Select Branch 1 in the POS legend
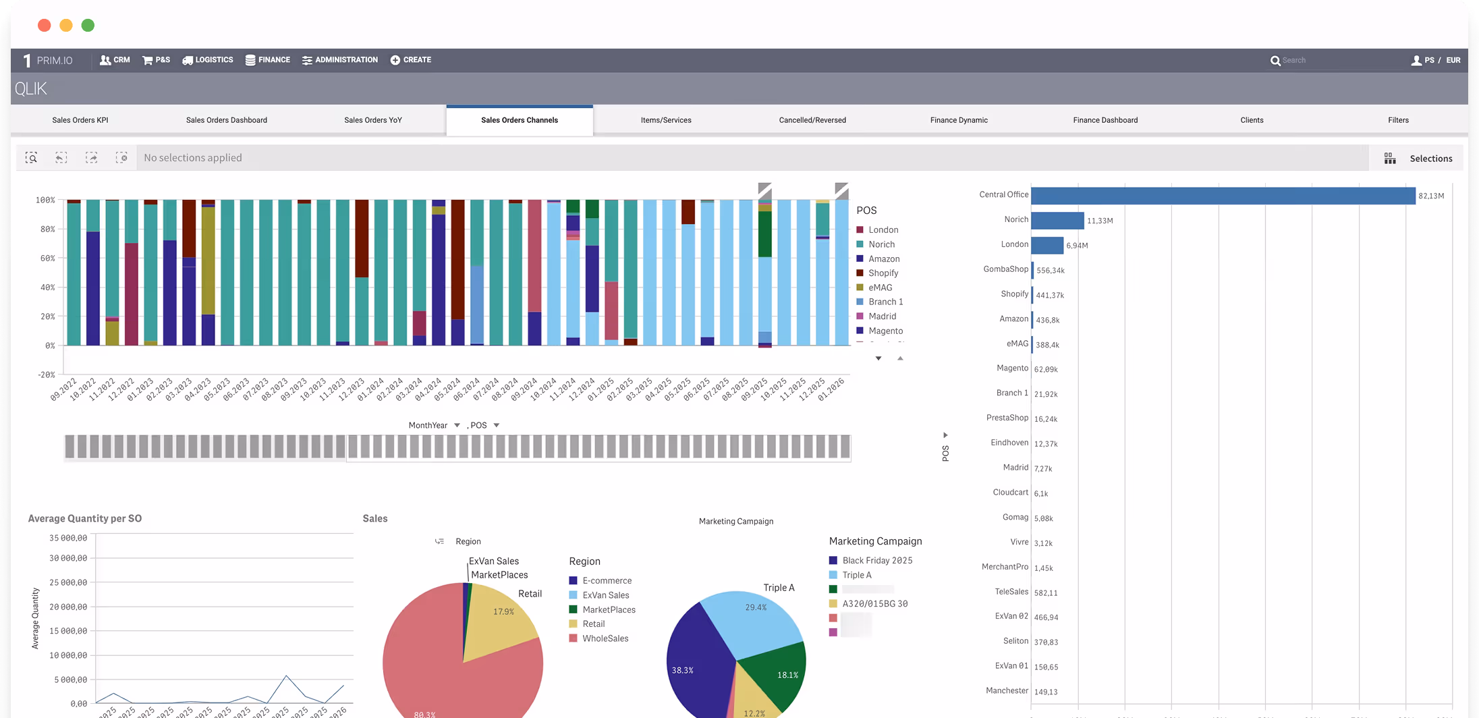 880,302
